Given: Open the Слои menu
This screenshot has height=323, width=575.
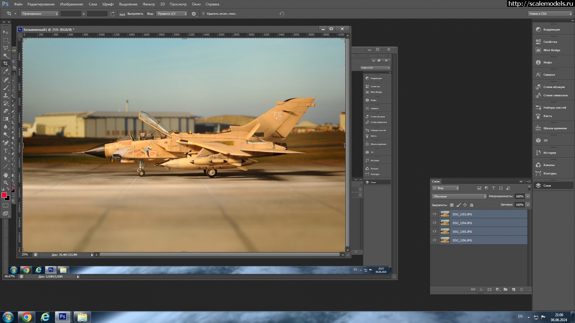Looking at the screenshot, I should coord(93,4).
